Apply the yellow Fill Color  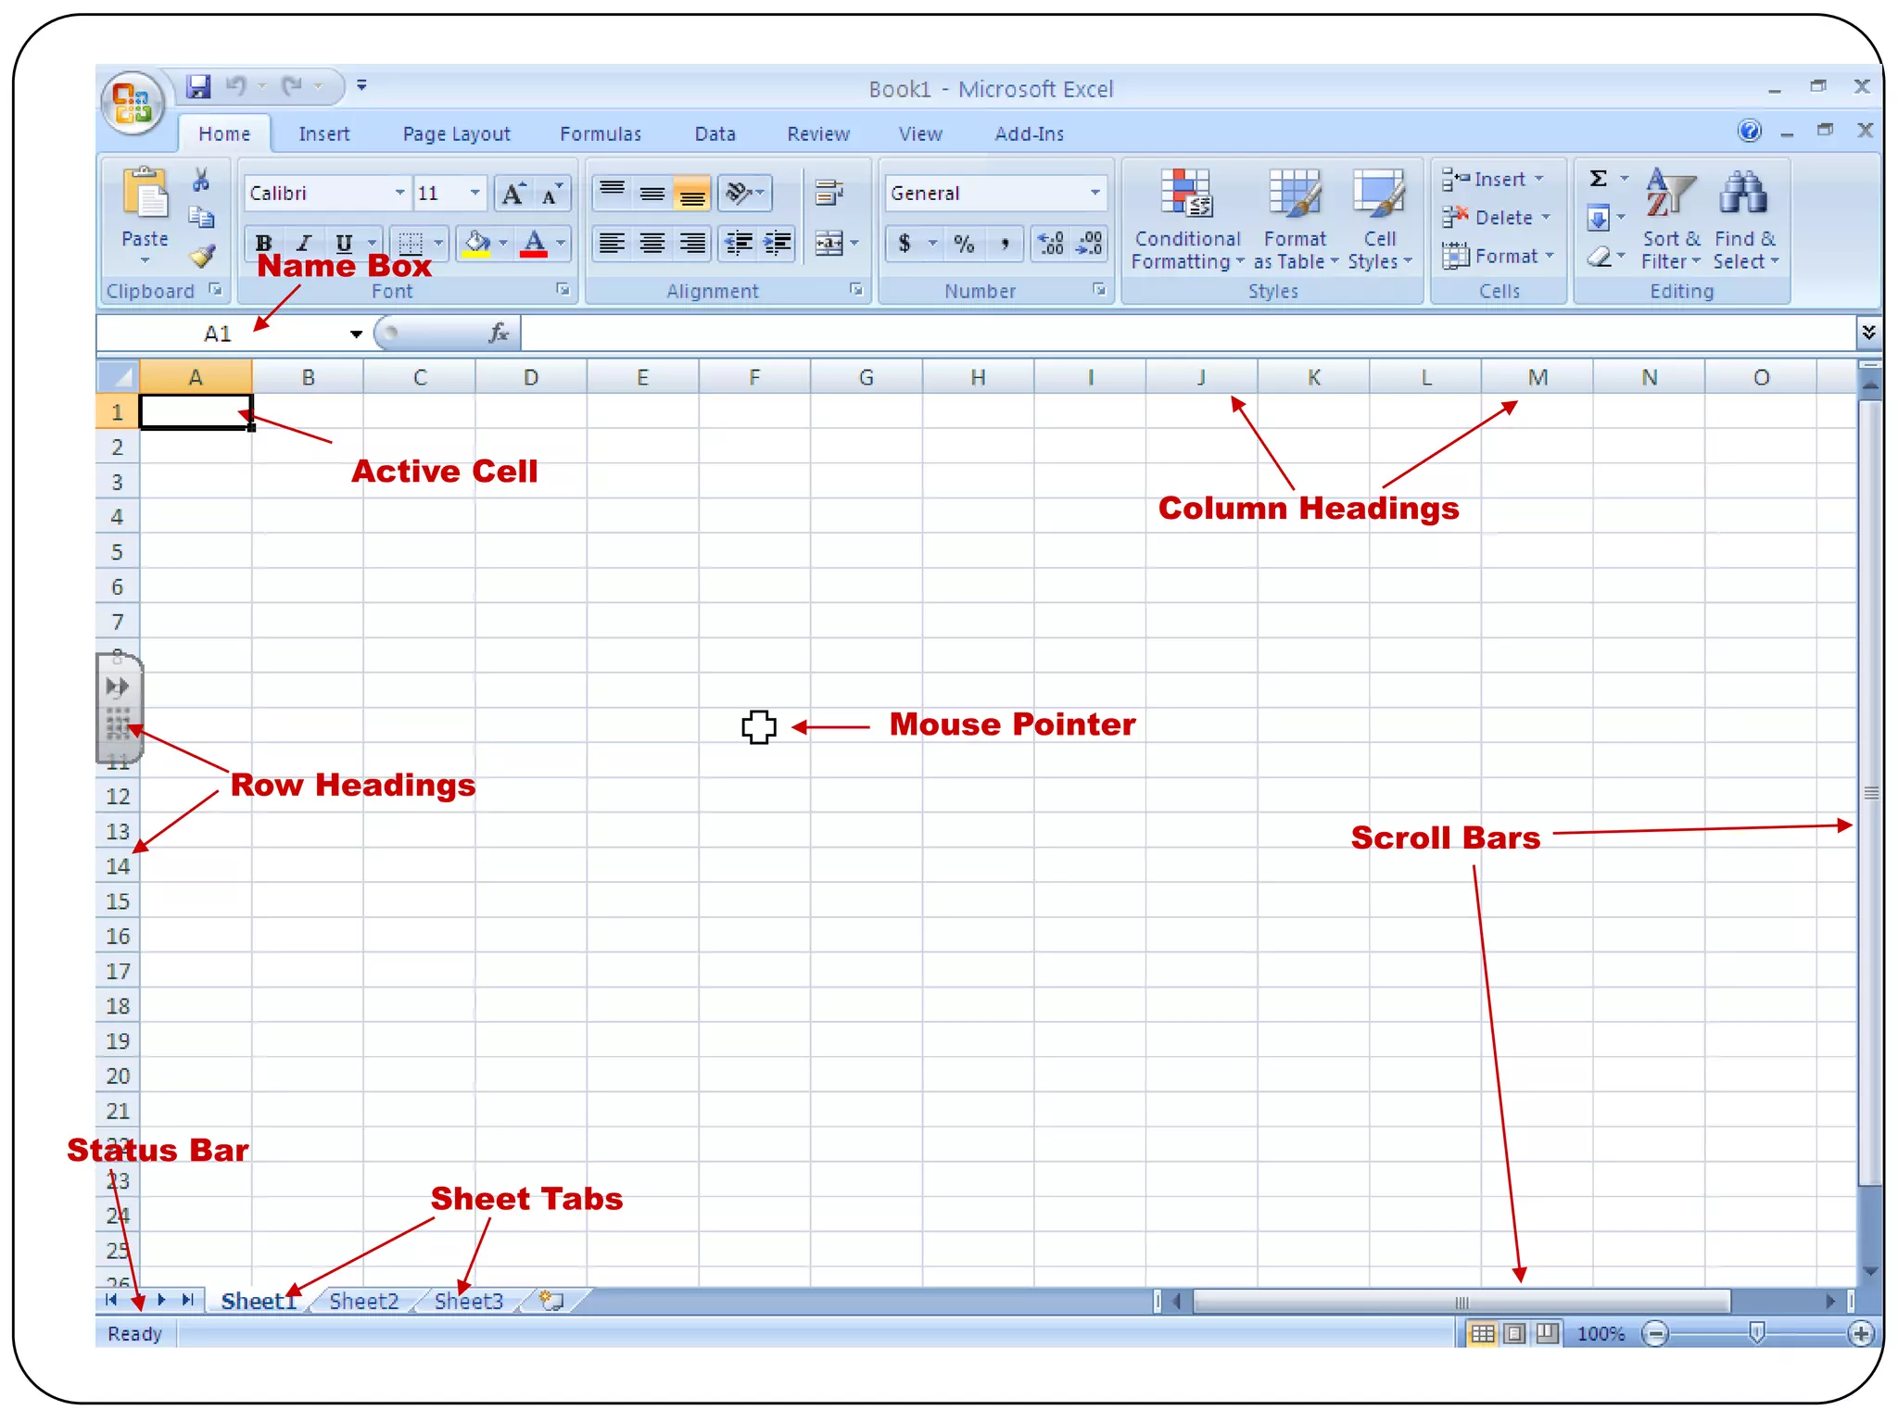pos(476,244)
